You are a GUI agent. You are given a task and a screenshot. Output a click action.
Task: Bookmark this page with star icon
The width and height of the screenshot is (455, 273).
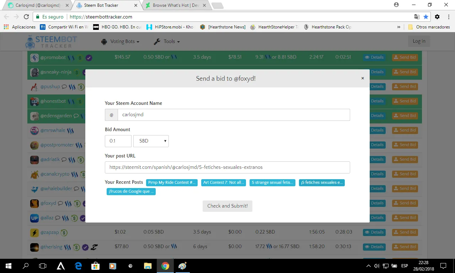[426, 17]
